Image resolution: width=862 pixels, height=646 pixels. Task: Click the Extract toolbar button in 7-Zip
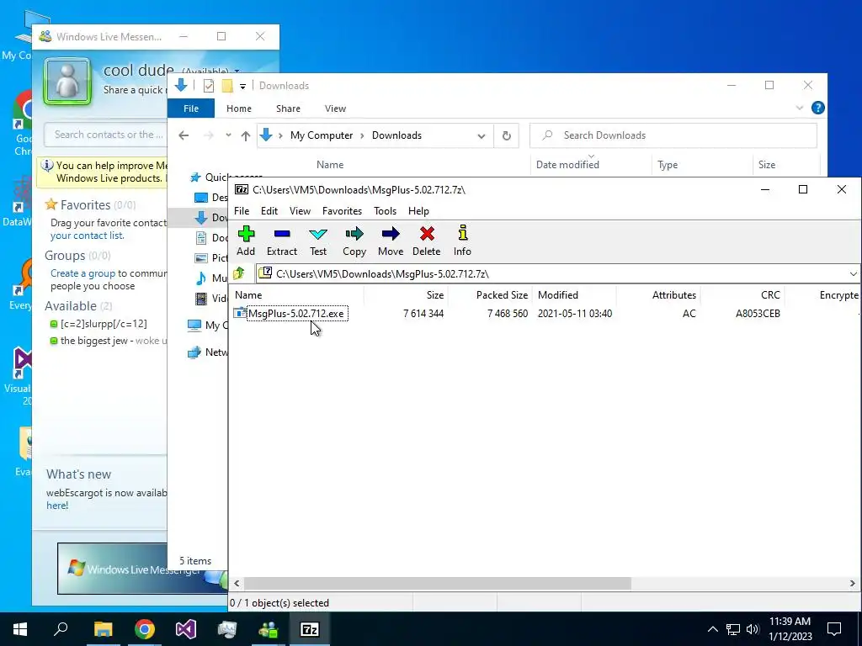click(x=281, y=241)
